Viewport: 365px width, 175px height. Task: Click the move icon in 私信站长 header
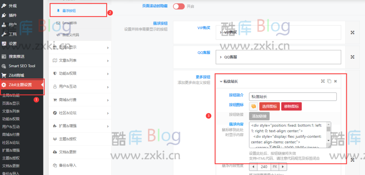point(323,81)
